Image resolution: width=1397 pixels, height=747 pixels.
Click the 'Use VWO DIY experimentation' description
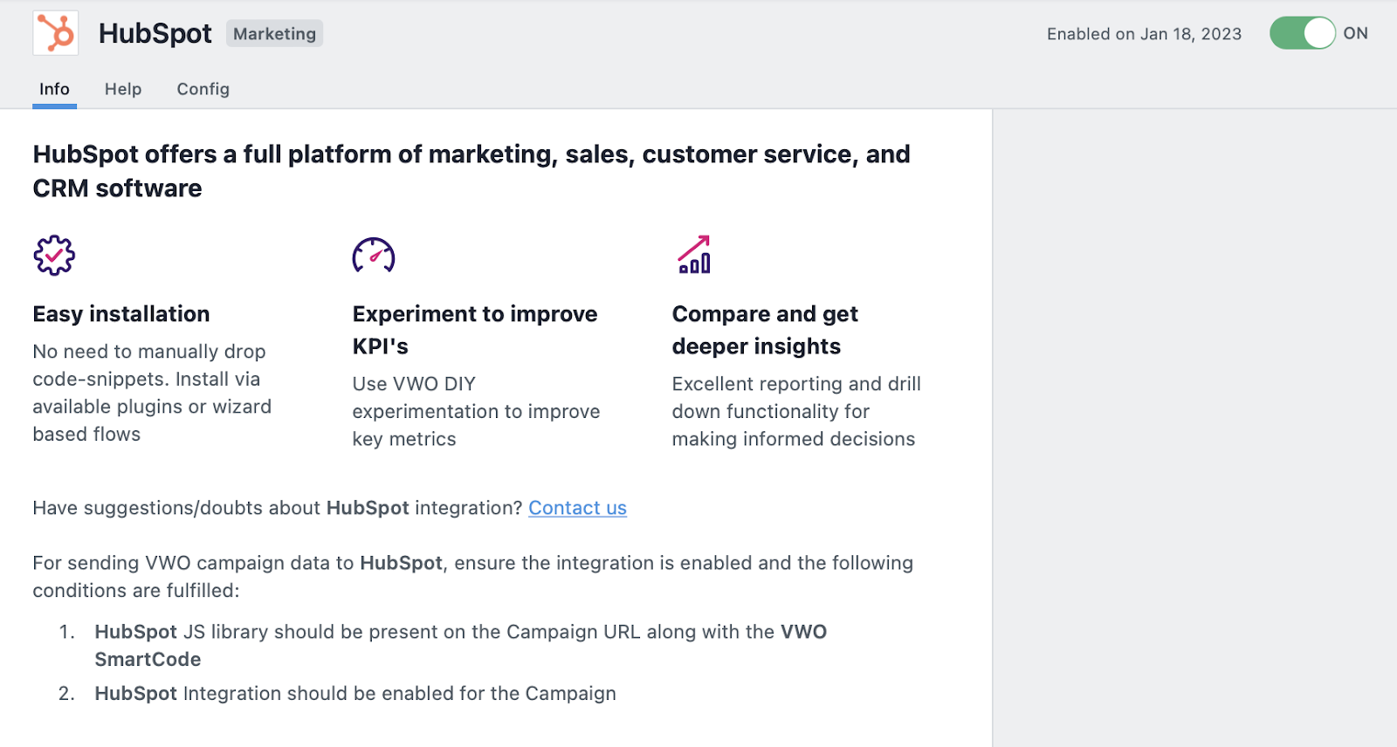[x=476, y=411]
